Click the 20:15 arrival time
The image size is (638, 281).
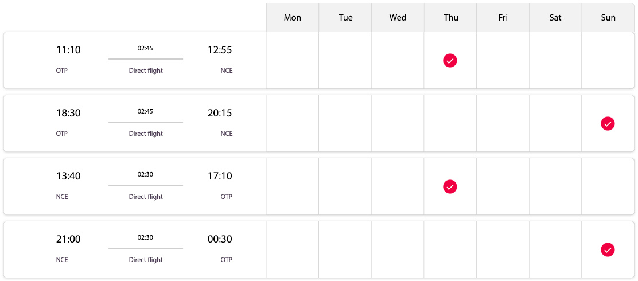click(x=220, y=113)
